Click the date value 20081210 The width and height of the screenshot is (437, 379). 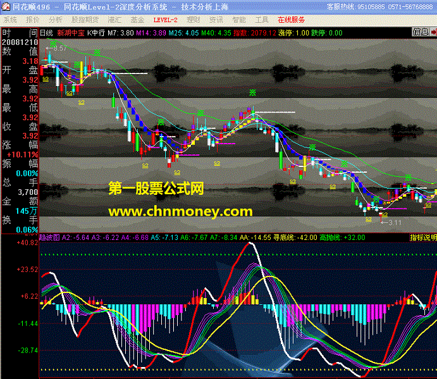click(20, 42)
